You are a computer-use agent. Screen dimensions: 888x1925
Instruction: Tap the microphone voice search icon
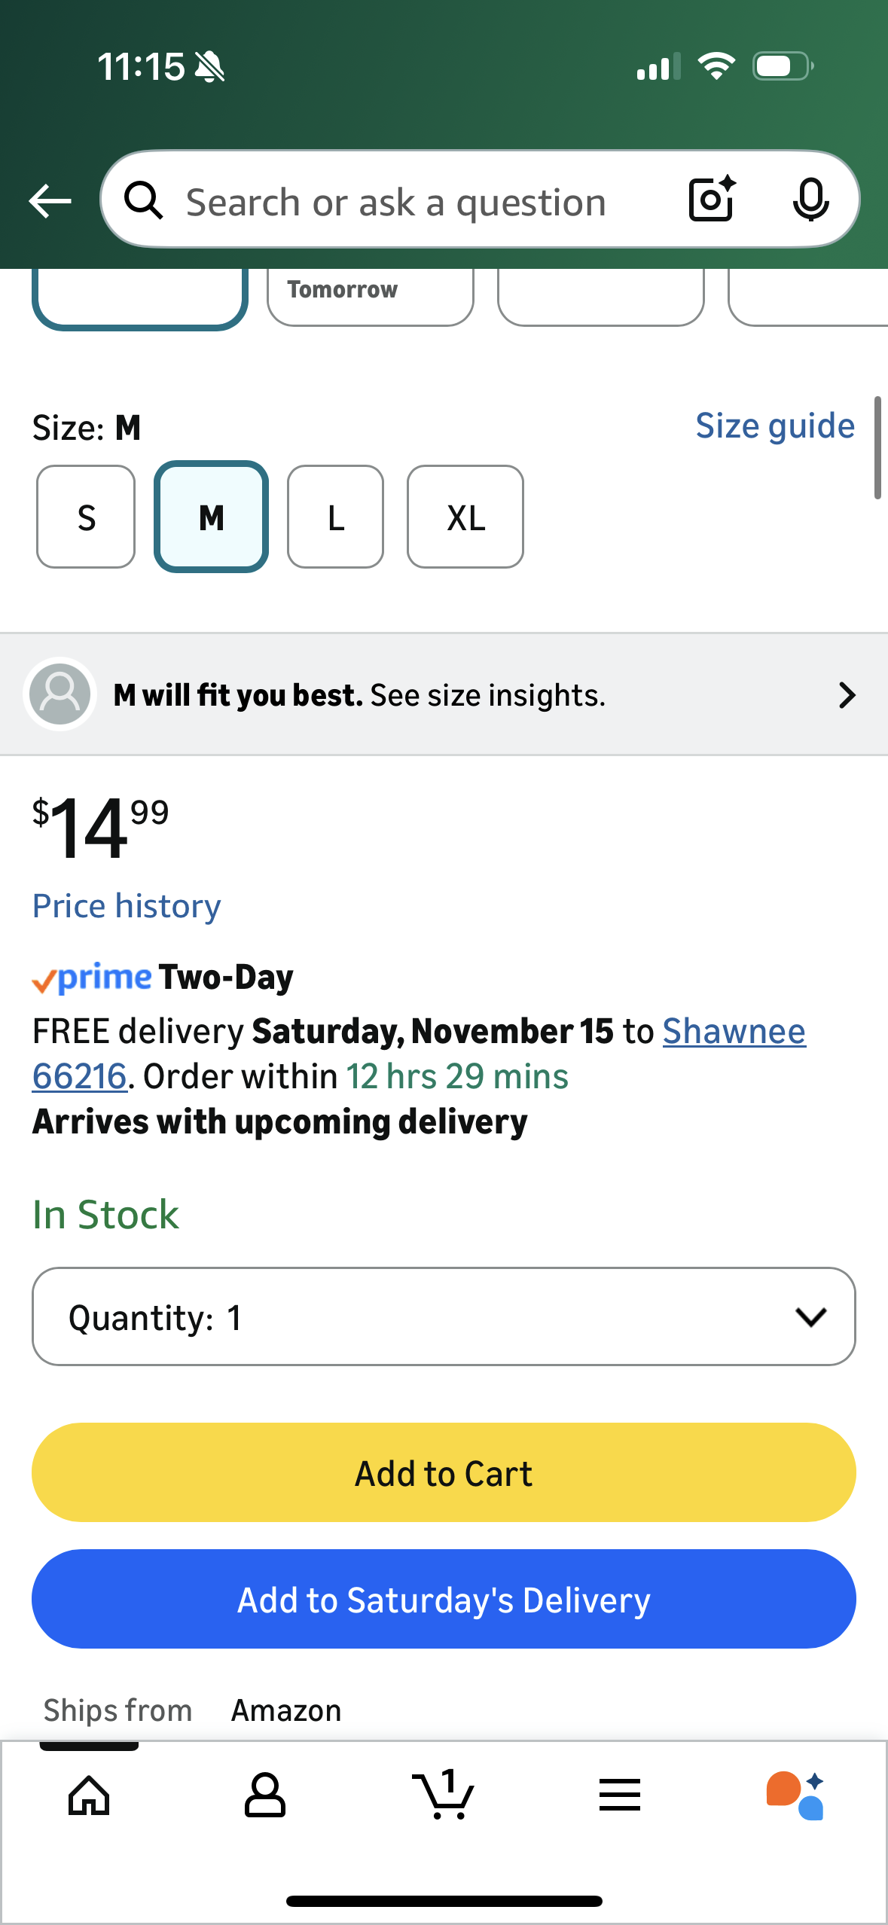tap(810, 200)
